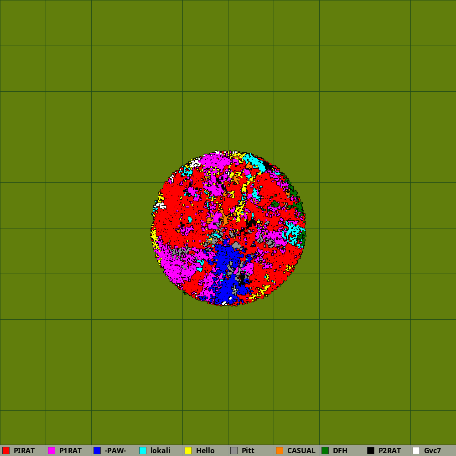Viewport: 456px width, 456px height.
Task: Select the lokali legend label
Action: click(160, 451)
